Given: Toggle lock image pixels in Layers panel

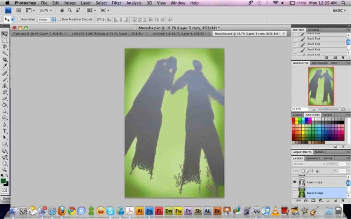Looking at the screenshot, I should (308, 171).
